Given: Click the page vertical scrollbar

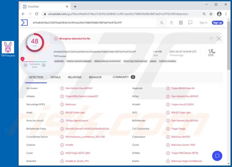Looking at the screenshot, I should pos(229,46).
